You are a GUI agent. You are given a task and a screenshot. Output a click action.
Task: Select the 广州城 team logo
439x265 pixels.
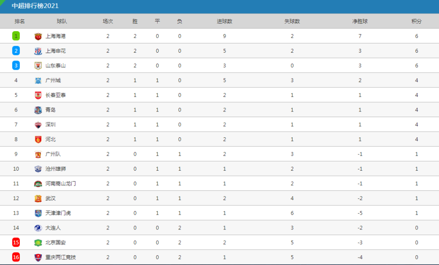pos(38,81)
